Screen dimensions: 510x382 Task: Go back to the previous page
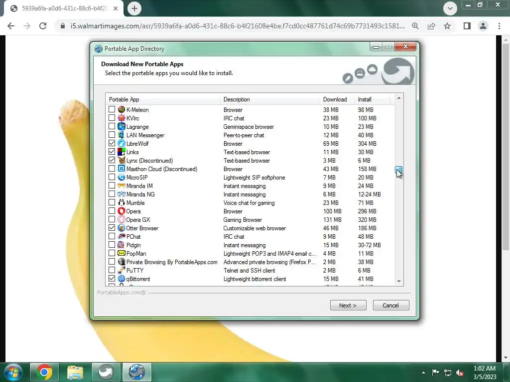(x=11, y=26)
